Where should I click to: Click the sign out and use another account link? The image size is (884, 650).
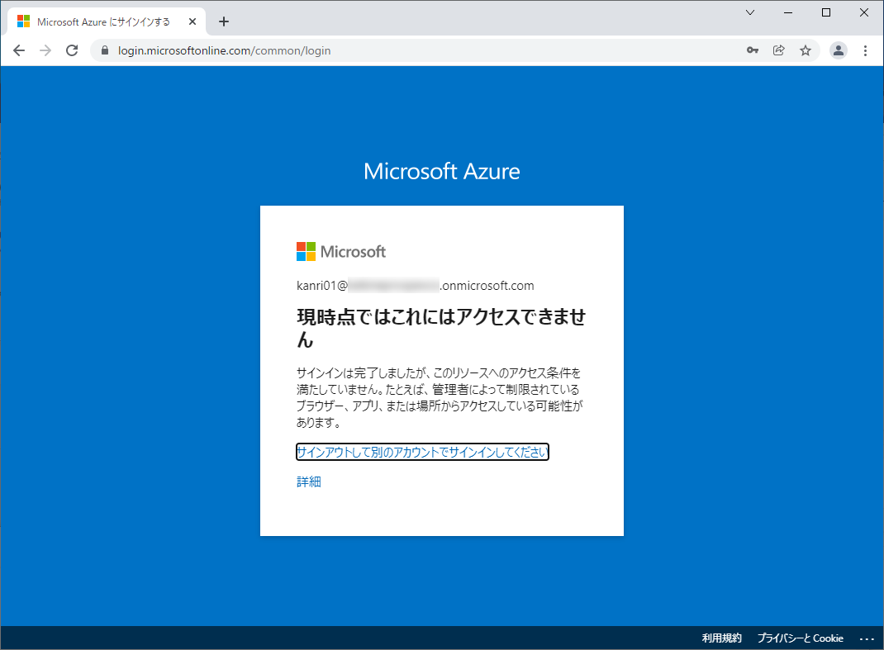tap(422, 452)
